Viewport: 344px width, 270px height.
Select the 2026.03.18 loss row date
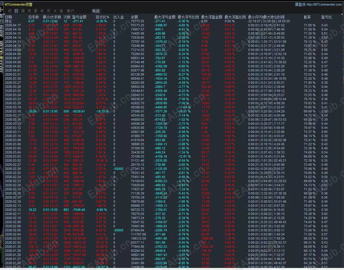[13, 111]
